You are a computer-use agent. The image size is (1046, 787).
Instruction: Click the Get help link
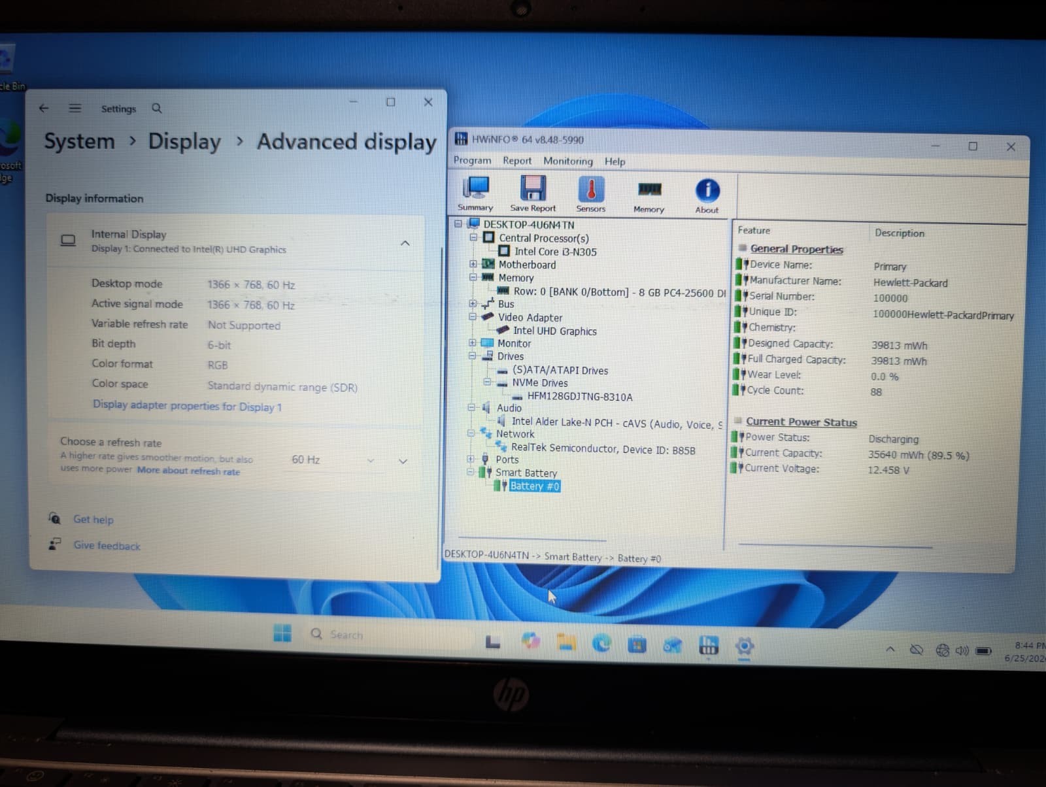coord(93,520)
